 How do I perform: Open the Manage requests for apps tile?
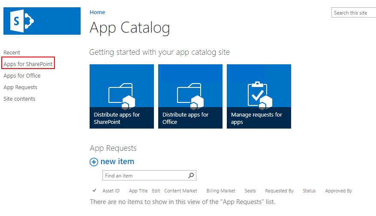point(259,96)
